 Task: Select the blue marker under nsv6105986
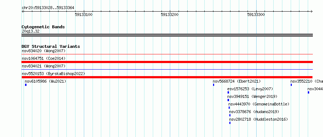26,85
